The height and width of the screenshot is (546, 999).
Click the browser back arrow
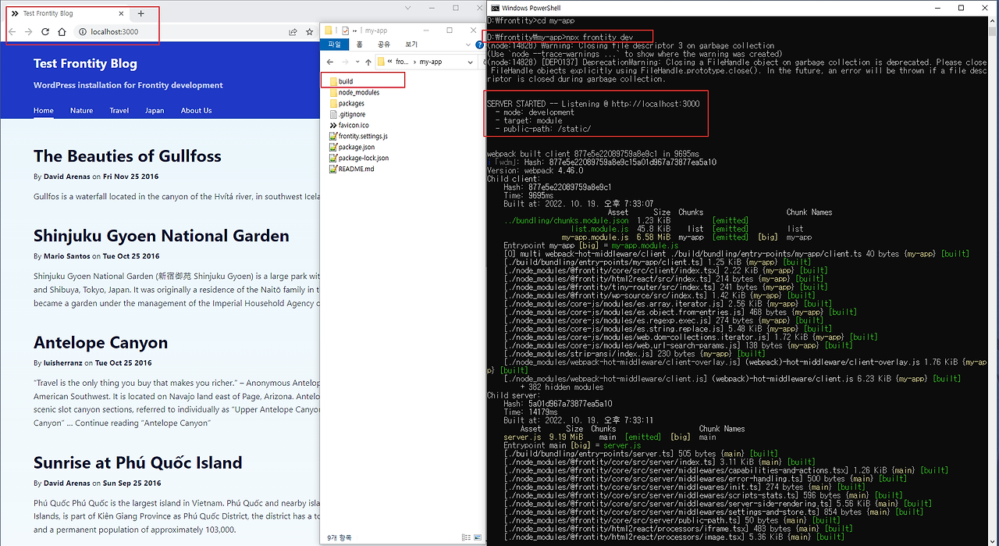click(x=12, y=32)
